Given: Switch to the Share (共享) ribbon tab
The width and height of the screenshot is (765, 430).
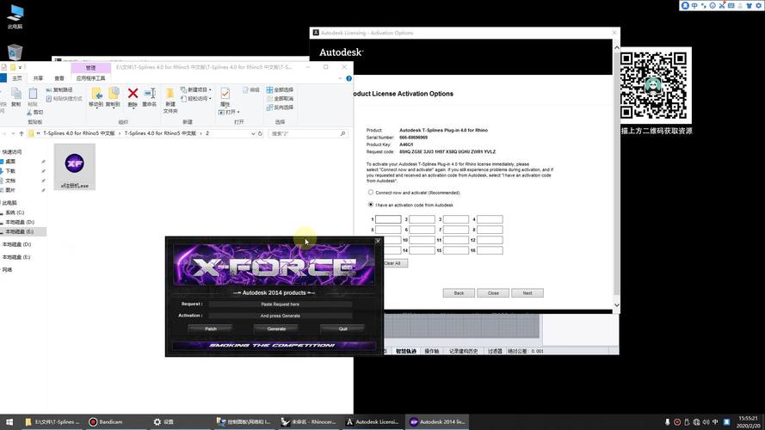Looking at the screenshot, I should point(38,77).
